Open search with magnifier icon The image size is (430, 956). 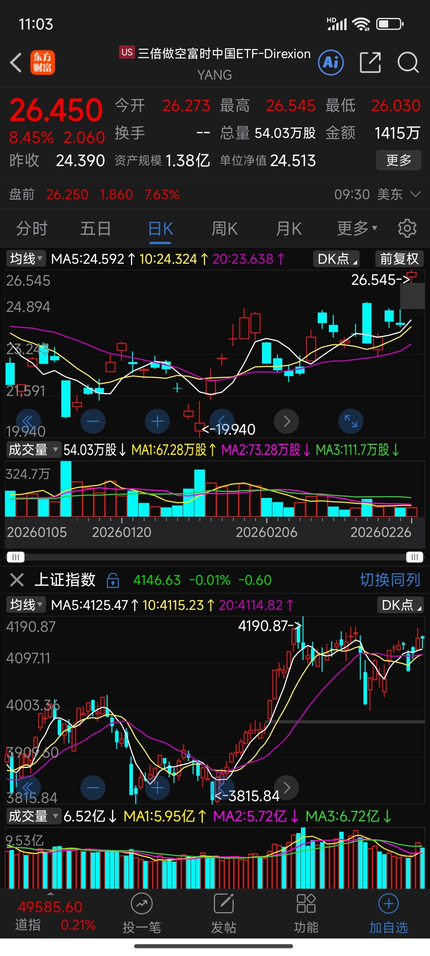pos(408,63)
